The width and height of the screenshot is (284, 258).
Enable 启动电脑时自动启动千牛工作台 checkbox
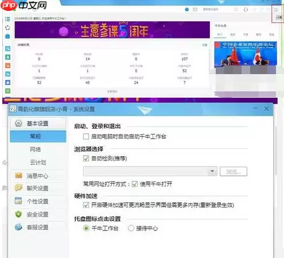pyautogui.click(x=86, y=136)
